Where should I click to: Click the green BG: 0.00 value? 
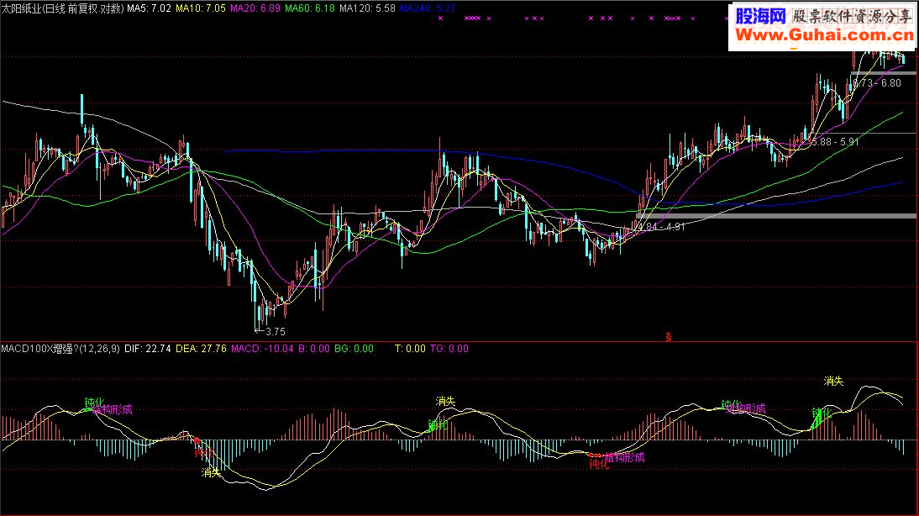point(354,349)
